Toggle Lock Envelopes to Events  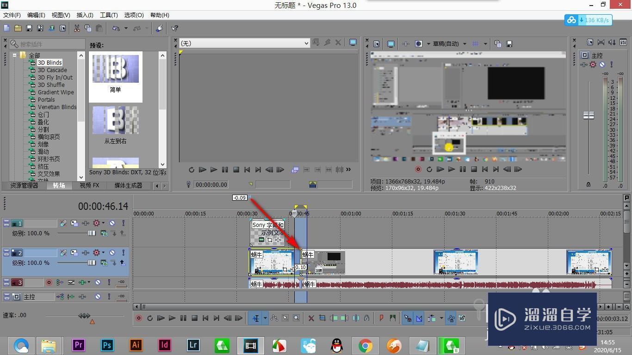pos(451,318)
